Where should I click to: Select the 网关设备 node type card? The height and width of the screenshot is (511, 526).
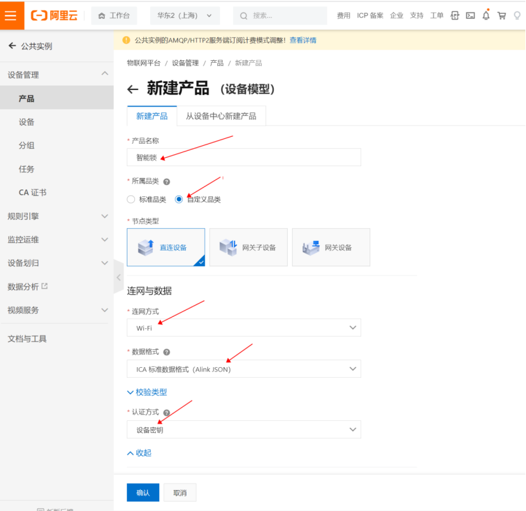pos(330,247)
